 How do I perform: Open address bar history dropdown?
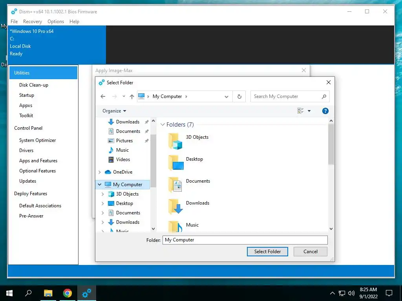(x=227, y=96)
